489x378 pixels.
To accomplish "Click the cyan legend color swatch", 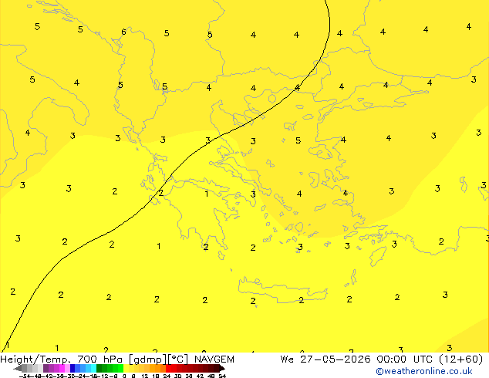I will (93, 368).
